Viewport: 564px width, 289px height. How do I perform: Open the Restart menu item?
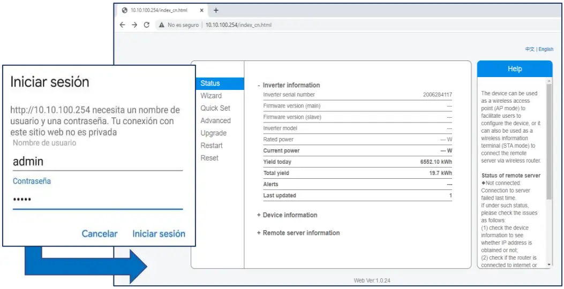(x=212, y=146)
